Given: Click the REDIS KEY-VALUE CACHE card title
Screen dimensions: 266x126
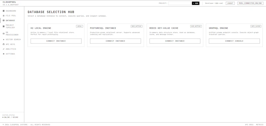Looking at the screenshot, I should [x=164, y=28].
